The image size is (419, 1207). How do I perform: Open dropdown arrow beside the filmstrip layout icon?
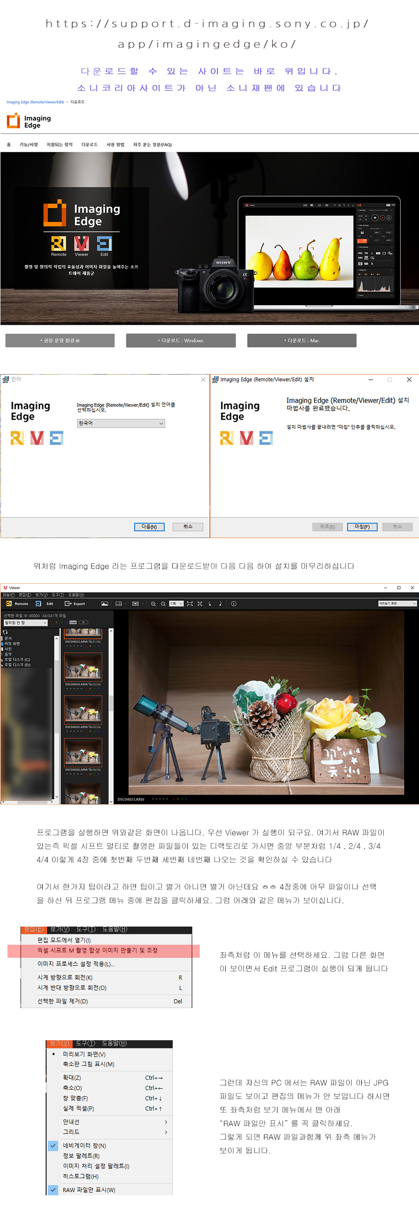point(142,604)
